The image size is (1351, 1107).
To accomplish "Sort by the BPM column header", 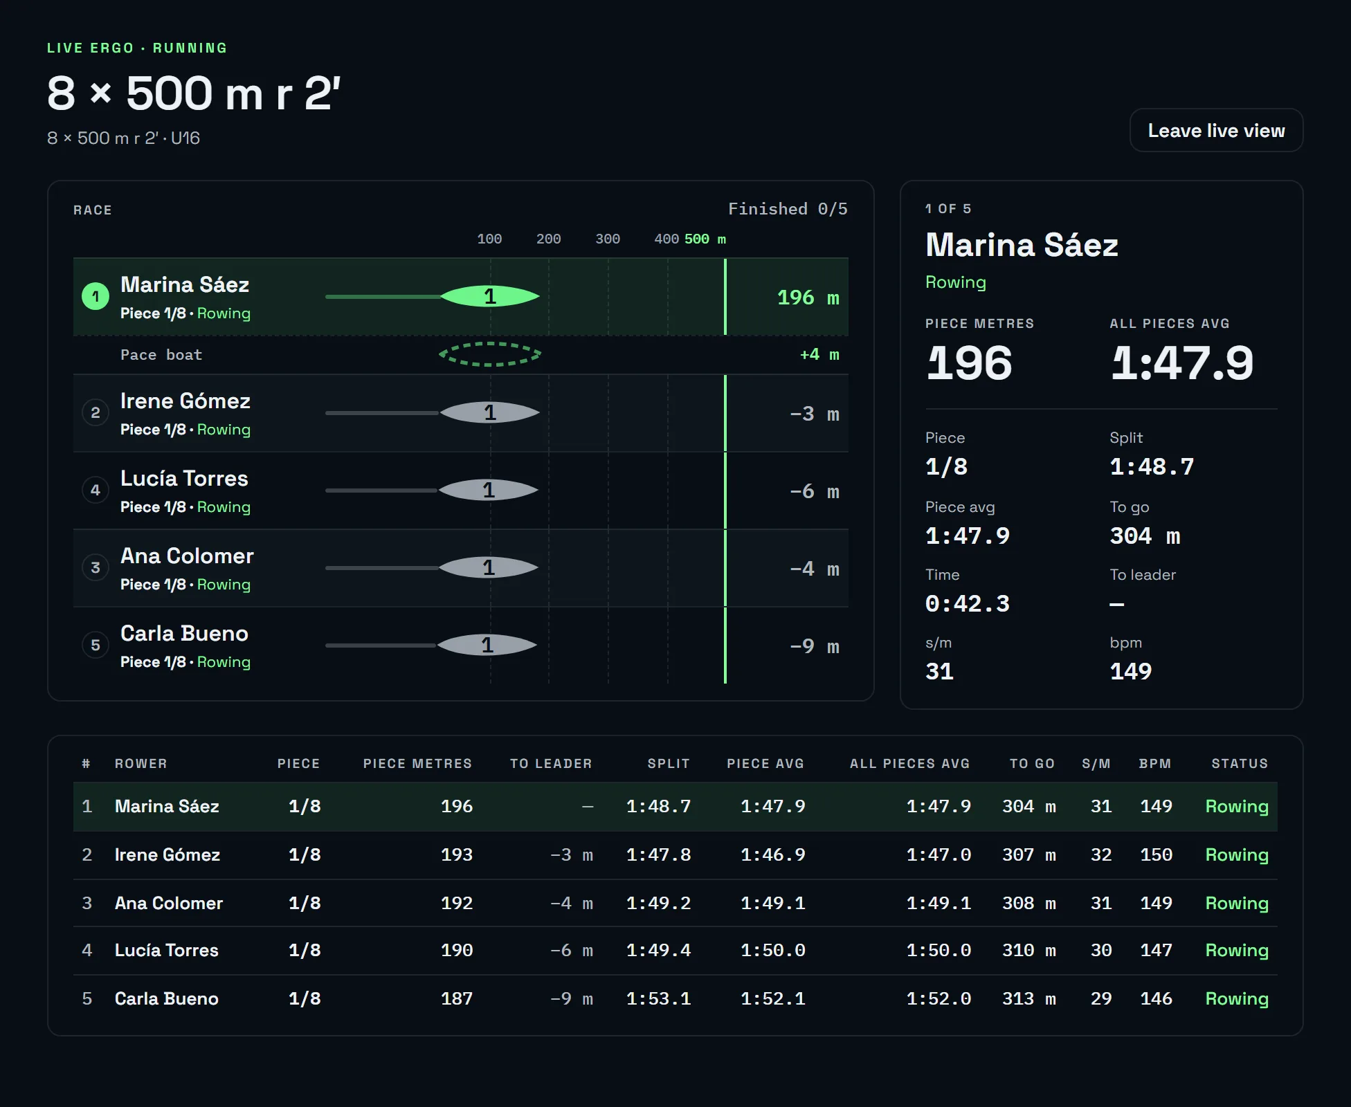I will tap(1155, 763).
